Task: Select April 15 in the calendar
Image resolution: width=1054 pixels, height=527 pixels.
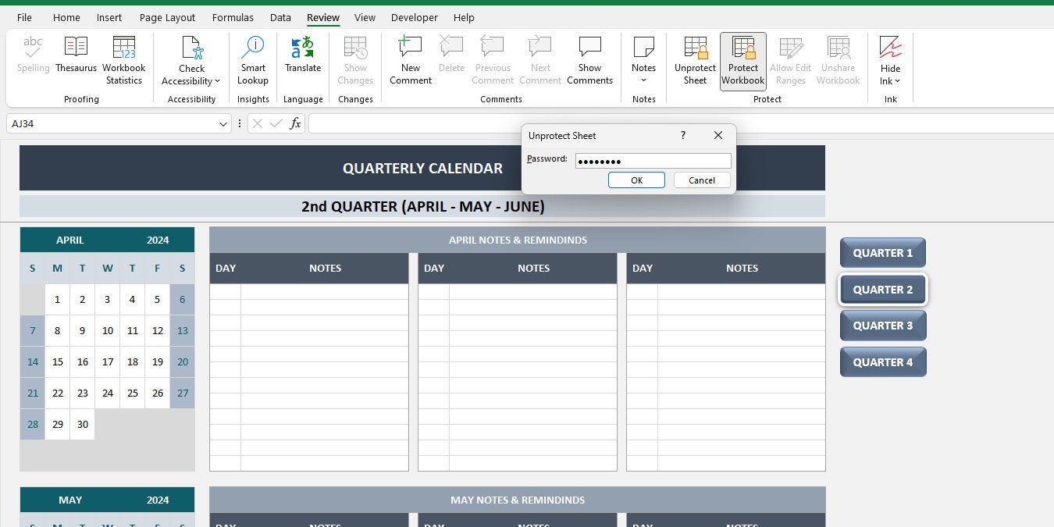Action: tap(58, 361)
